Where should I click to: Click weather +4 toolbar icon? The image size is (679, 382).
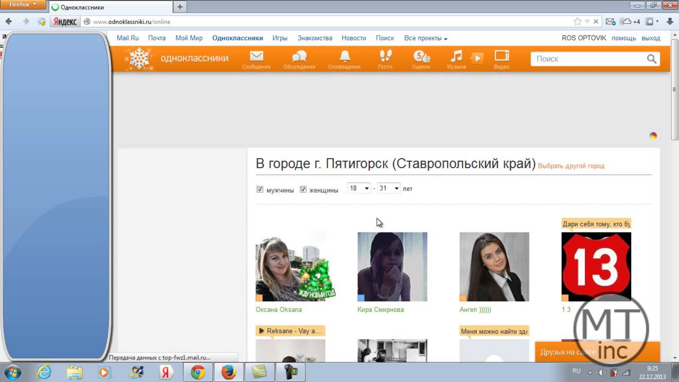(x=630, y=22)
